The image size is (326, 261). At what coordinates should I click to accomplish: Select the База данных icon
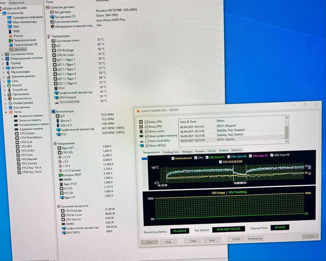tap(10, 108)
